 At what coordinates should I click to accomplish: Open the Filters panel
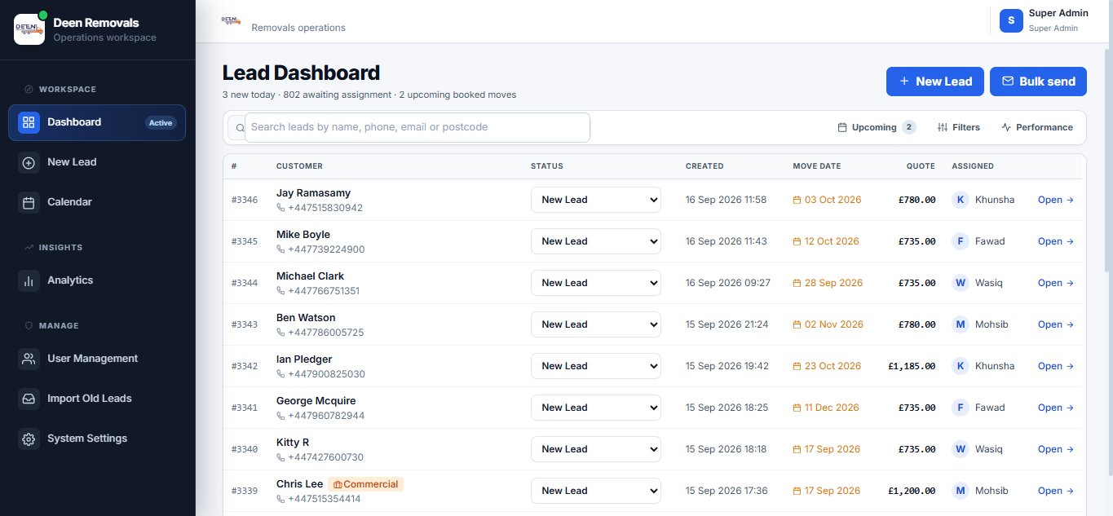(x=959, y=127)
